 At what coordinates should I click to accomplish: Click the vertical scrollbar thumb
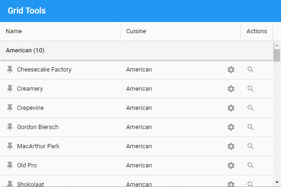pos(277,55)
